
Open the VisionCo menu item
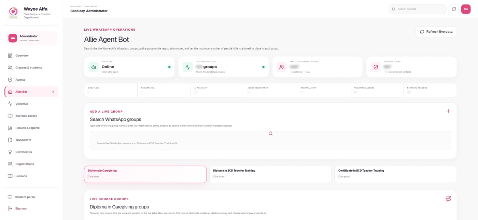[31, 104]
